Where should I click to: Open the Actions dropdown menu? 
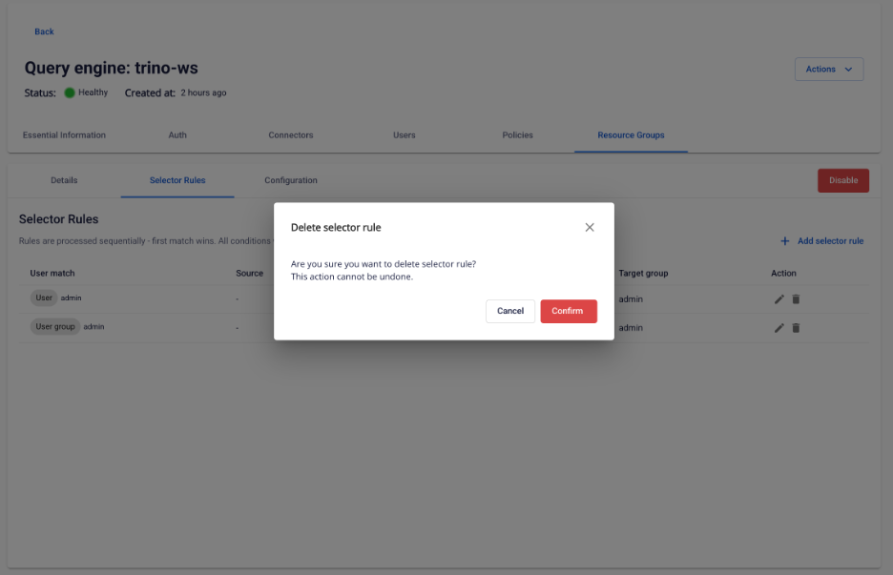pos(829,69)
